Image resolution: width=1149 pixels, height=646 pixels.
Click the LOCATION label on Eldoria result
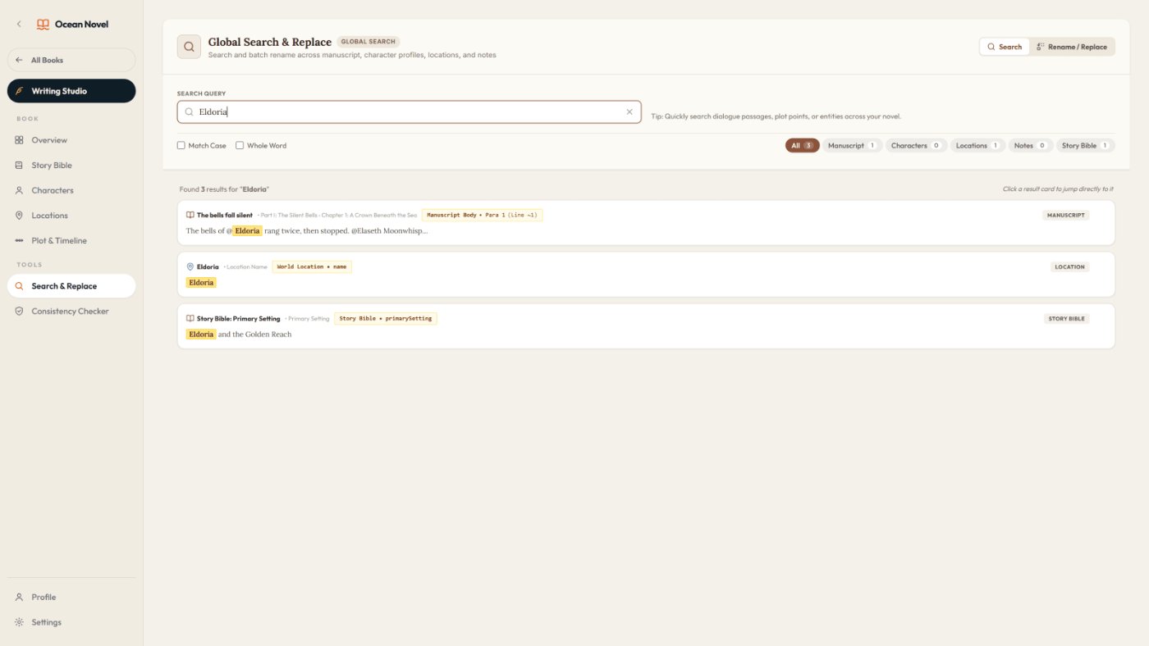point(1069,267)
